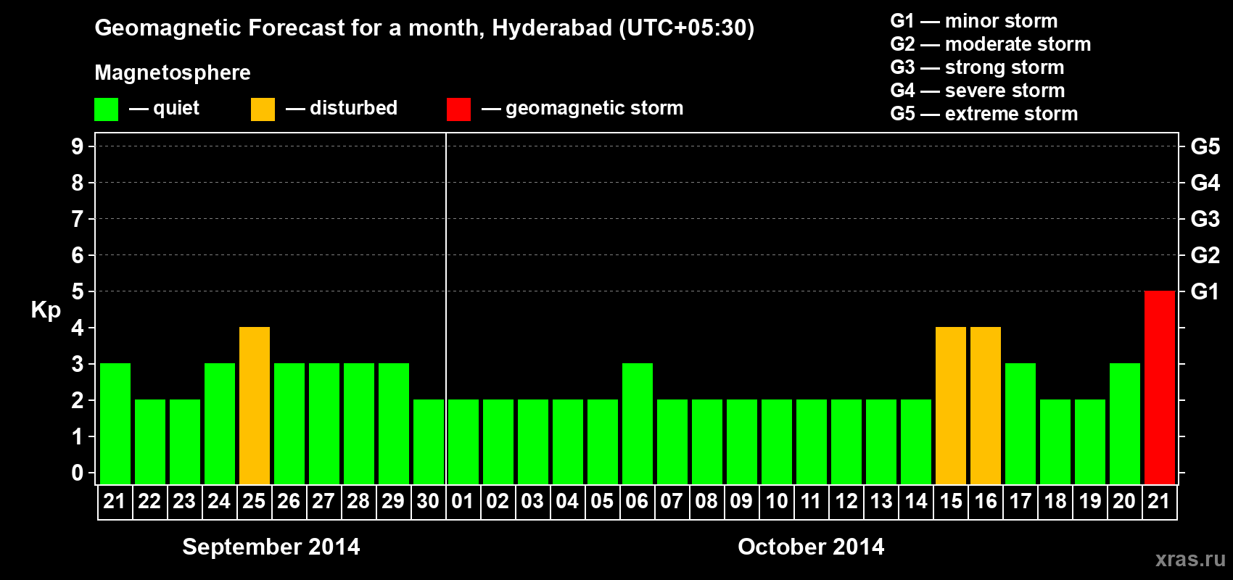The height and width of the screenshot is (580, 1233).
Task: Select the green October 20 bar
Action: point(1124,423)
